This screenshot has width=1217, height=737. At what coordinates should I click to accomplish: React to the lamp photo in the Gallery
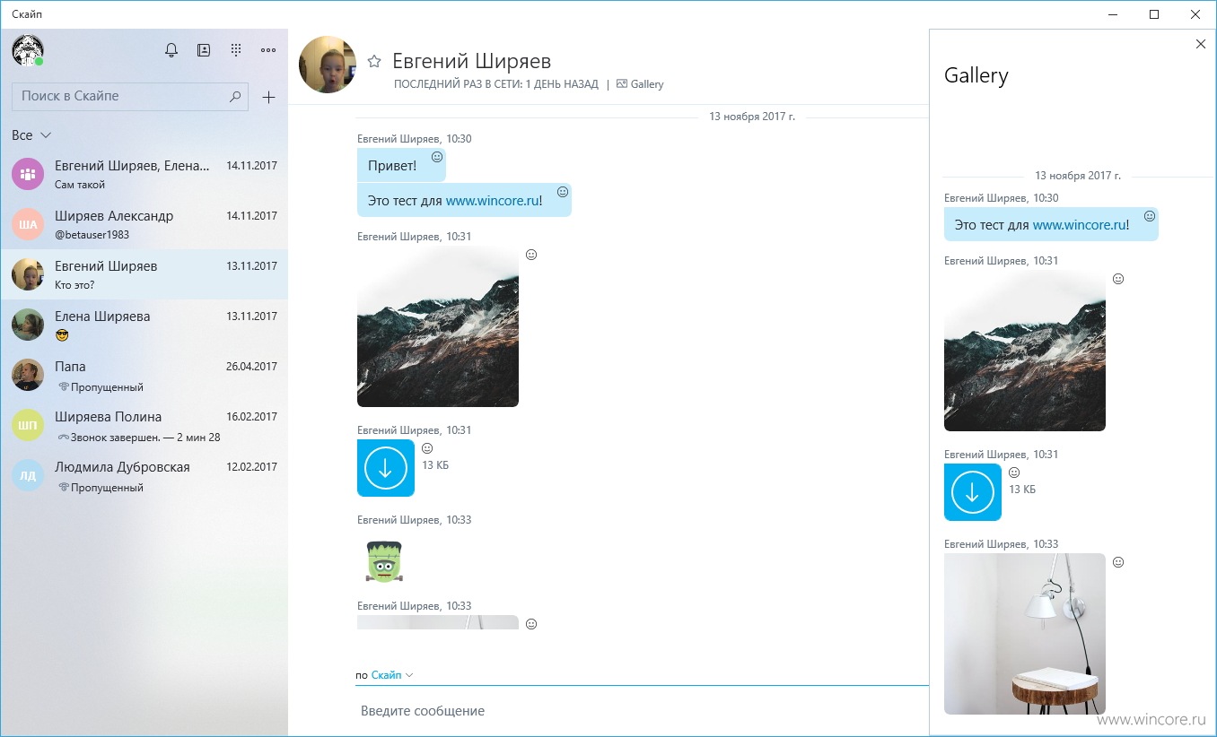point(1118,562)
